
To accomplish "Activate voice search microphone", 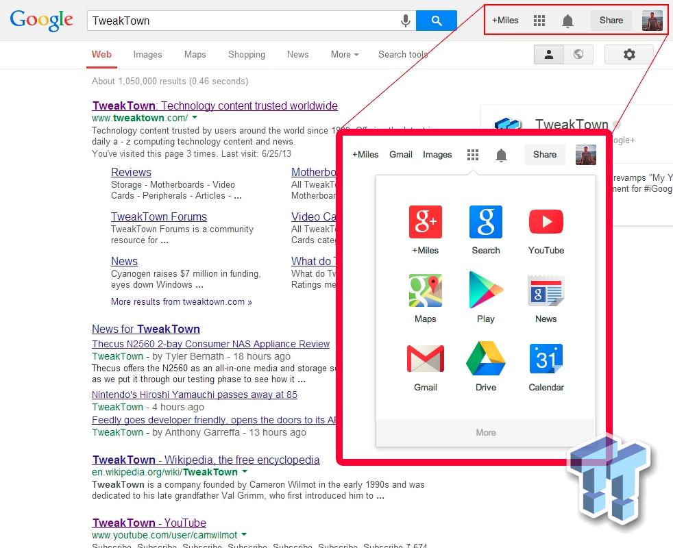I will point(405,21).
